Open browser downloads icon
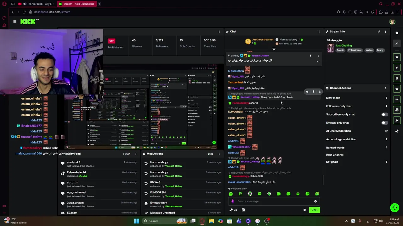The height and width of the screenshot is (226, 403). tap(392, 12)
